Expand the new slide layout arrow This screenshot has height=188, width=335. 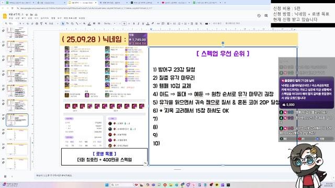pyautogui.click(x=23, y=23)
